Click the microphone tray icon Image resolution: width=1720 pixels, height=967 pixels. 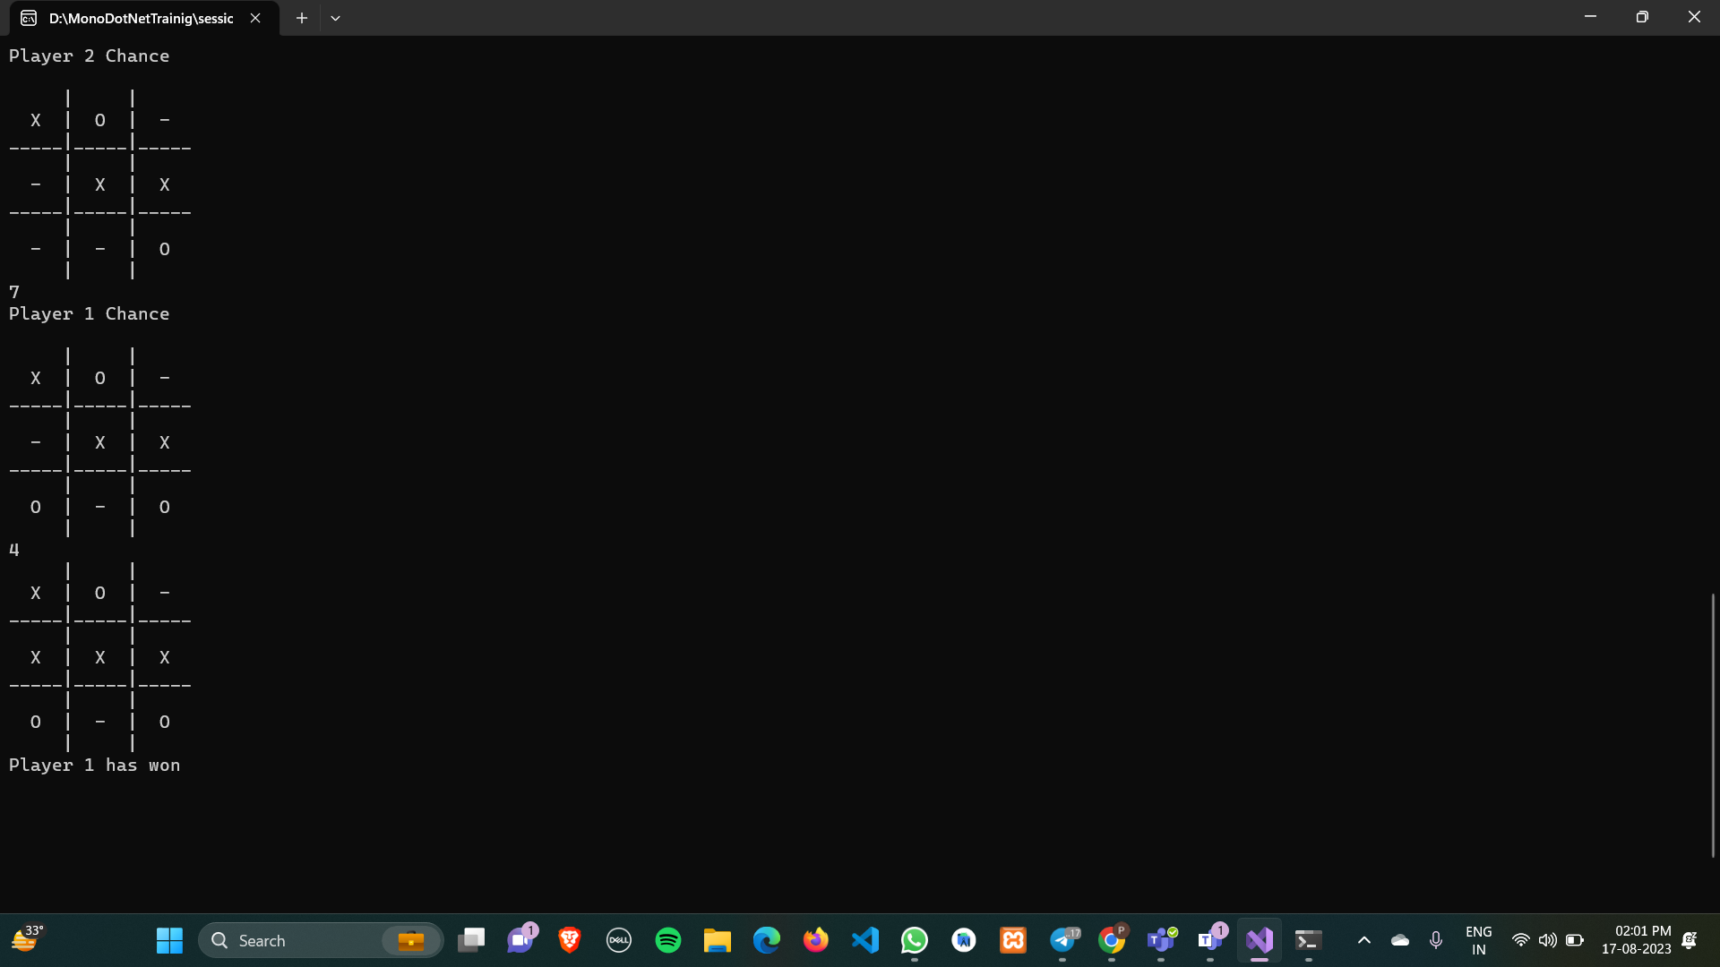point(1436,940)
